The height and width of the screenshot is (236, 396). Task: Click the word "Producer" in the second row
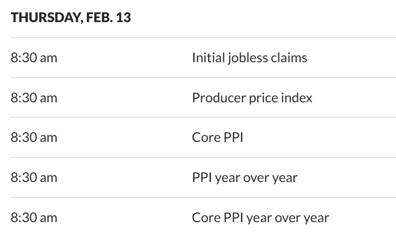(x=214, y=98)
